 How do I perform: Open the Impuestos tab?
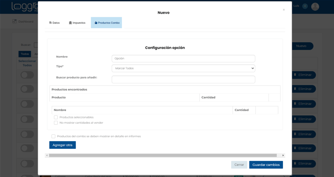pyautogui.click(x=77, y=23)
